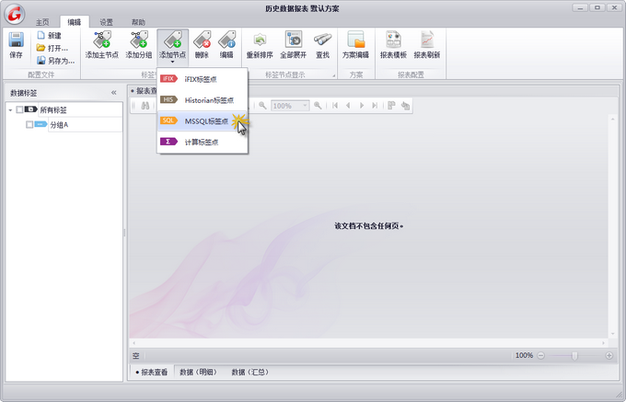Choose iFIX标签点 from the dropdown menu
The width and height of the screenshot is (626, 402).
coord(203,79)
